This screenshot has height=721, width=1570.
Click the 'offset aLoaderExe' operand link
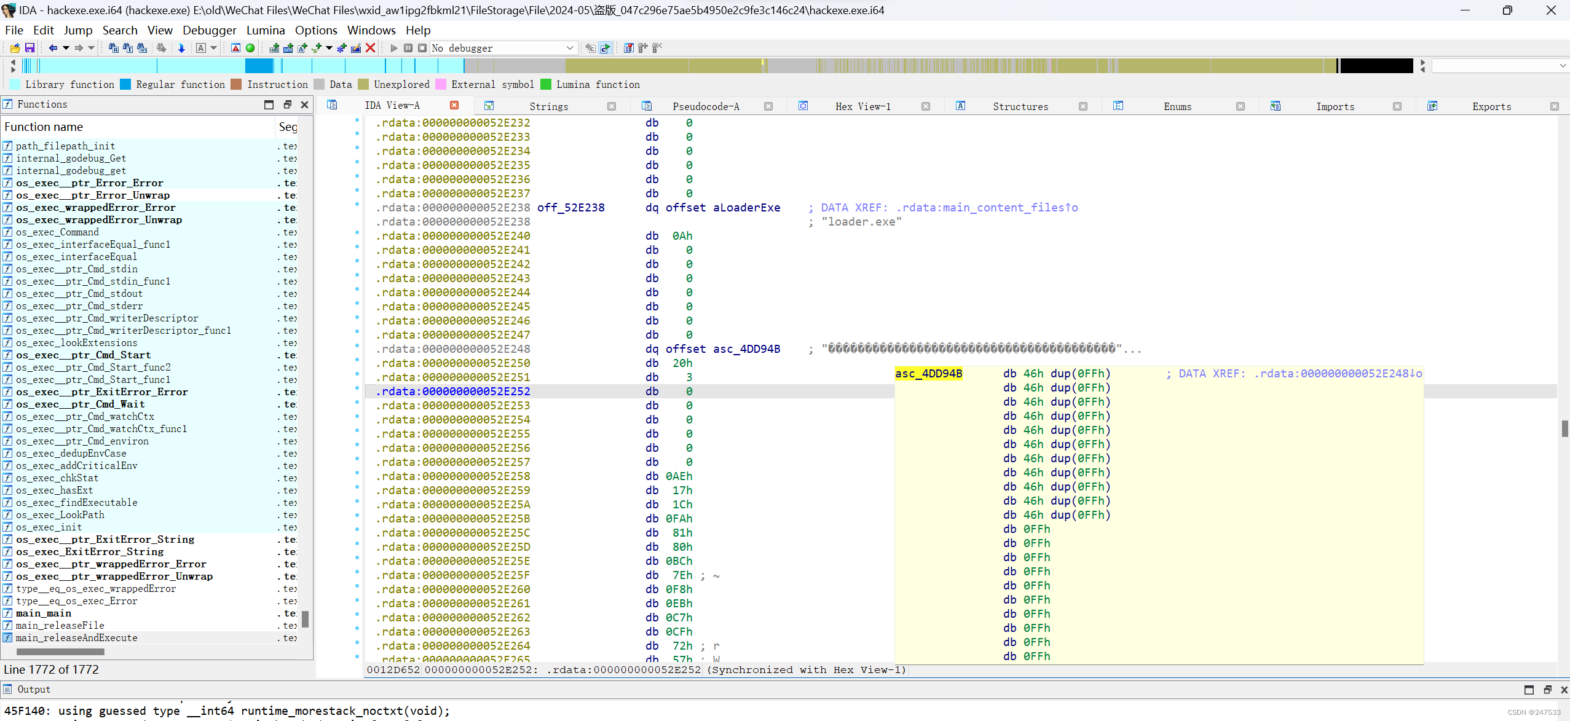723,207
